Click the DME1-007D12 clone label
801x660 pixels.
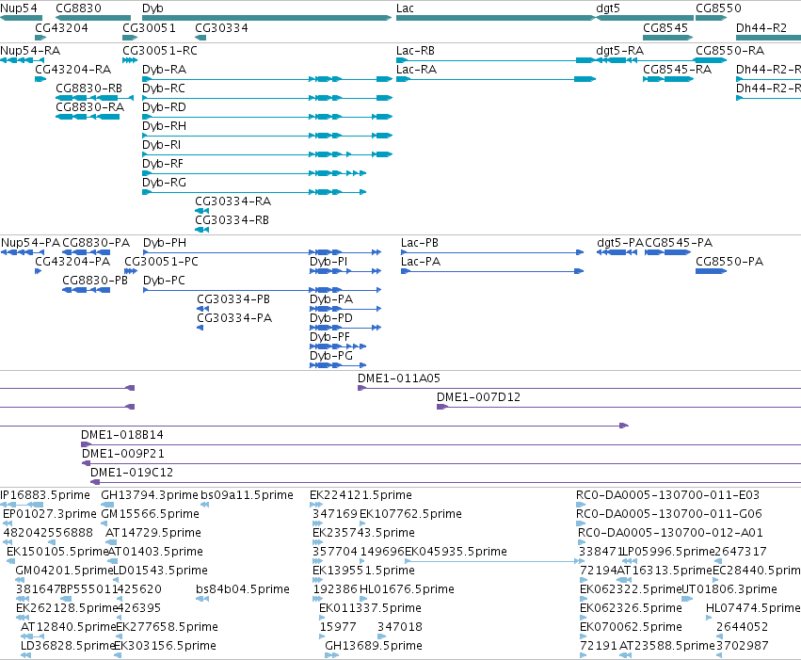coord(479,397)
